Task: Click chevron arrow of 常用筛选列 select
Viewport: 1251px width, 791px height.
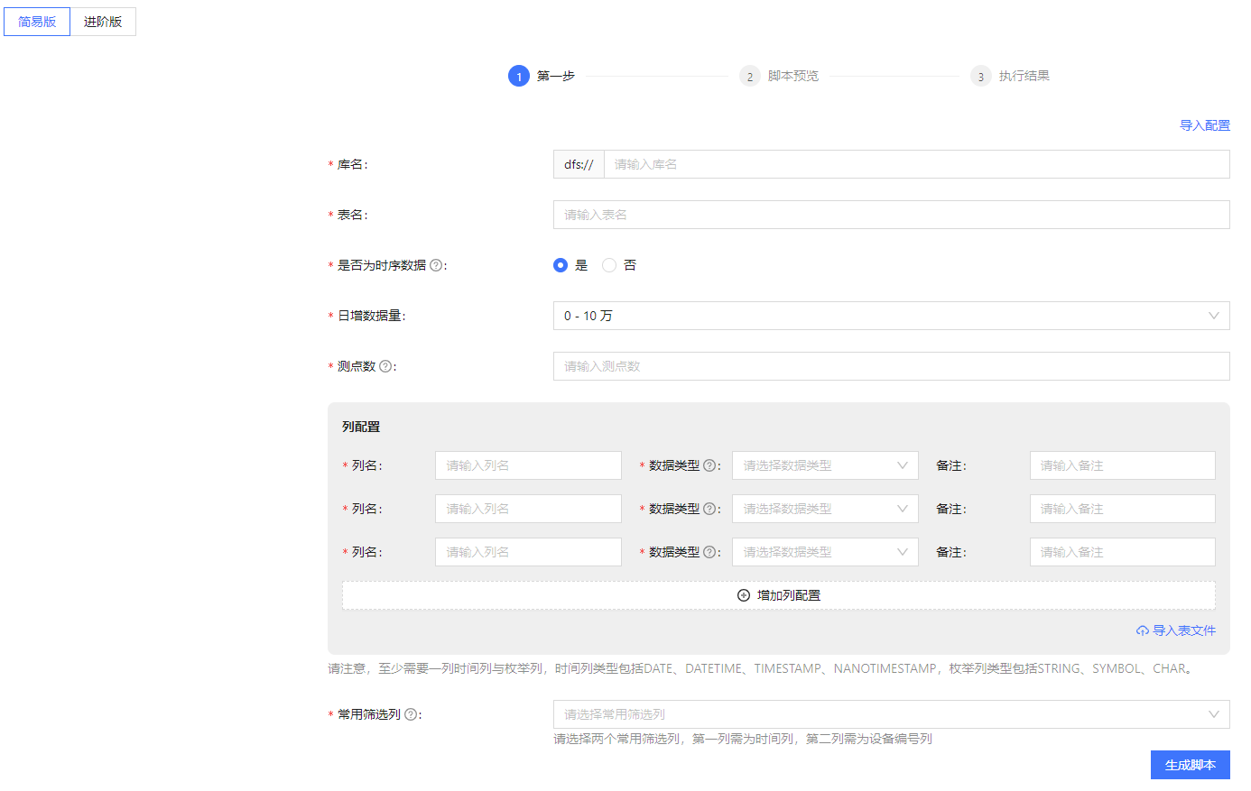Action: 1214,714
